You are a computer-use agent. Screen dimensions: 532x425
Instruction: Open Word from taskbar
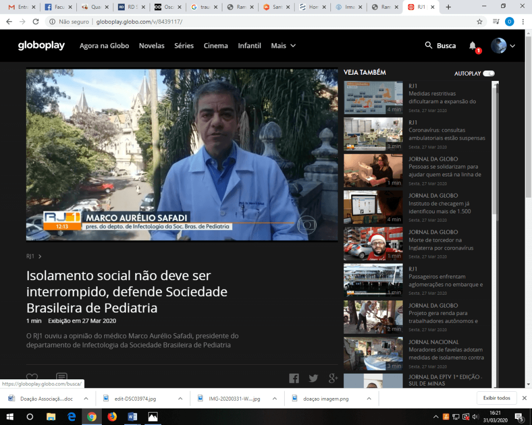(132, 417)
